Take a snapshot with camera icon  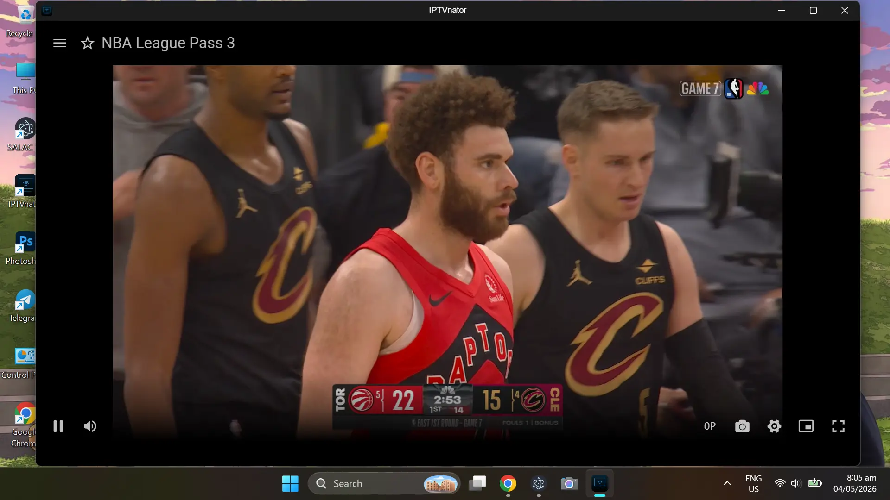tap(742, 426)
